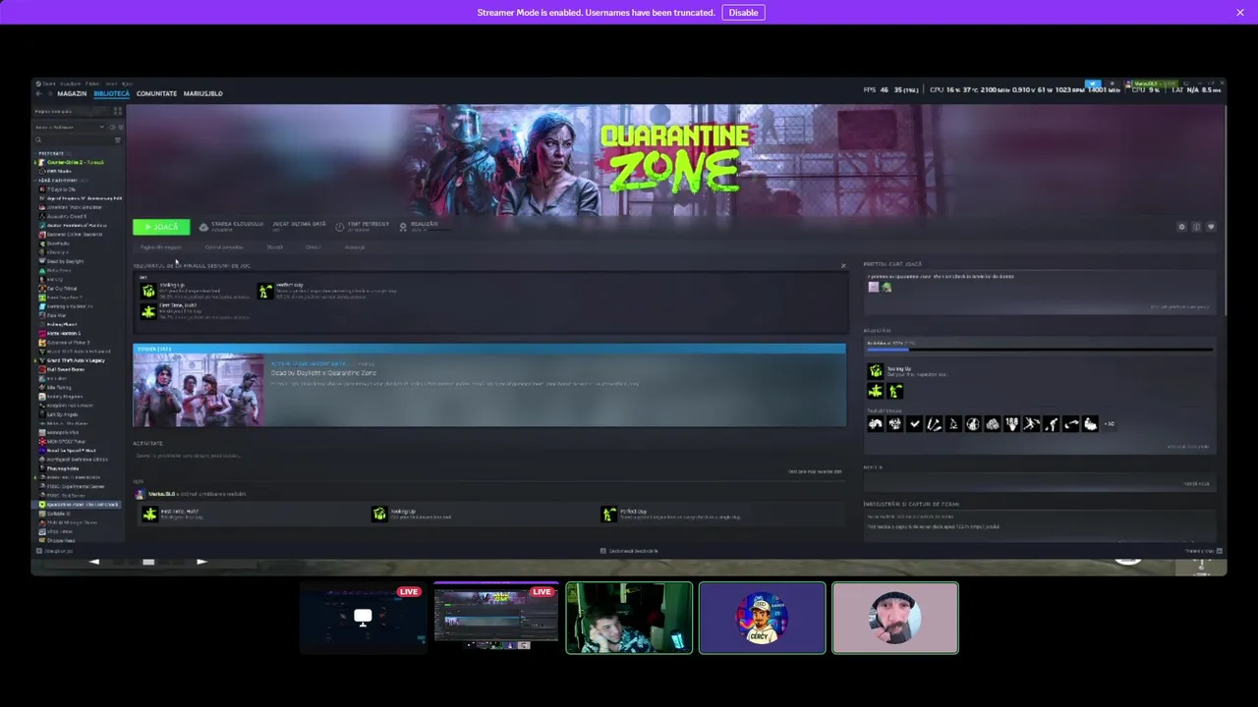The height and width of the screenshot is (707, 1258).
Task: Click the green JOACĂ play button
Action: [x=161, y=227]
